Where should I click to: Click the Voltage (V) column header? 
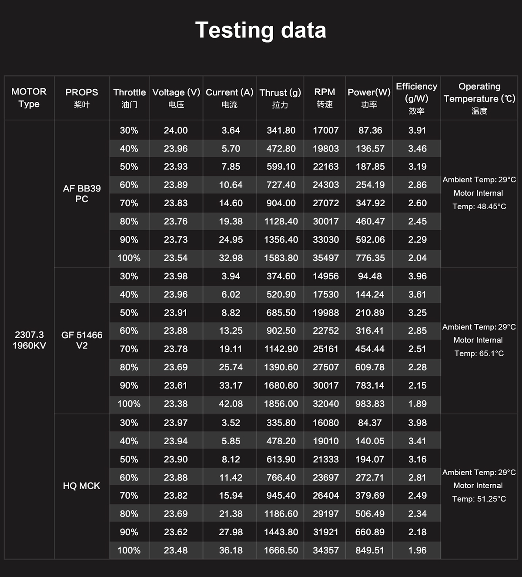click(176, 98)
